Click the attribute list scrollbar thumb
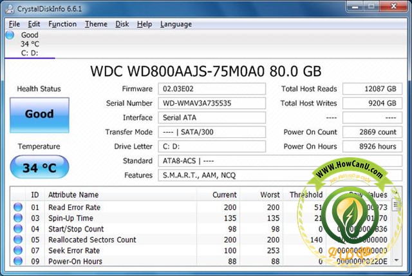Viewport: 412px width, 276px height. click(x=397, y=204)
